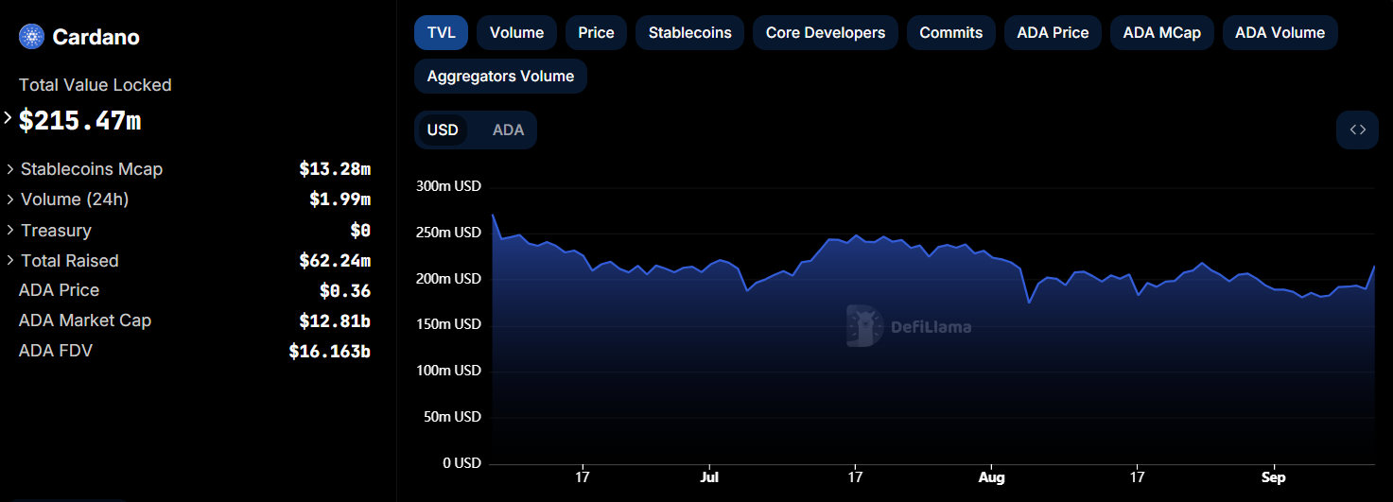This screenshot has width=1393, height=502.
Task: Toggle the TVL chart series
Action: [x=441, y=32]
